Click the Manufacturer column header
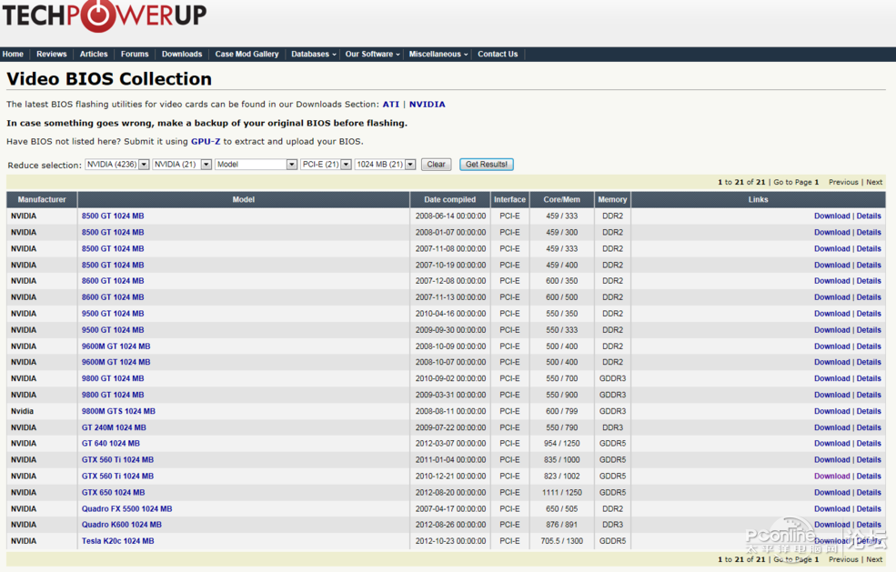 click(42, 199)
